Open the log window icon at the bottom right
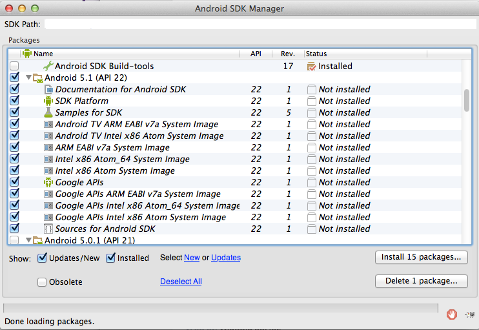The height and width of the screenshot is (330, 479). point(470,314)
